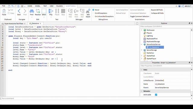Switch to the PLUGINS ribbon tab
This screenshot has height=109, width=193.
pyautogui.click(x=59, y=6)
